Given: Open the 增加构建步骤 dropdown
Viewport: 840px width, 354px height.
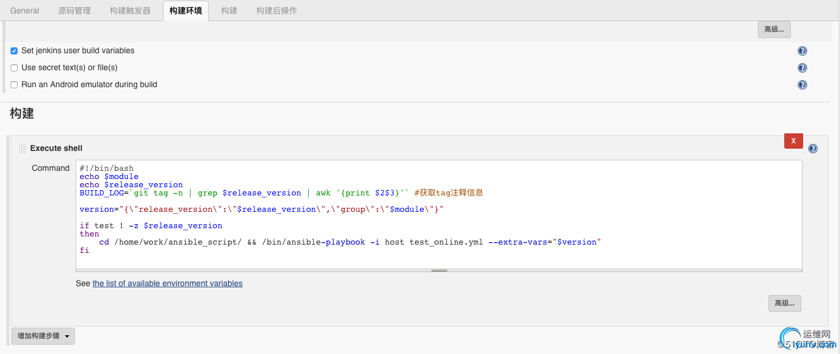Looking at the screenshot, I should pyautogui.click(x=43, y=336).
